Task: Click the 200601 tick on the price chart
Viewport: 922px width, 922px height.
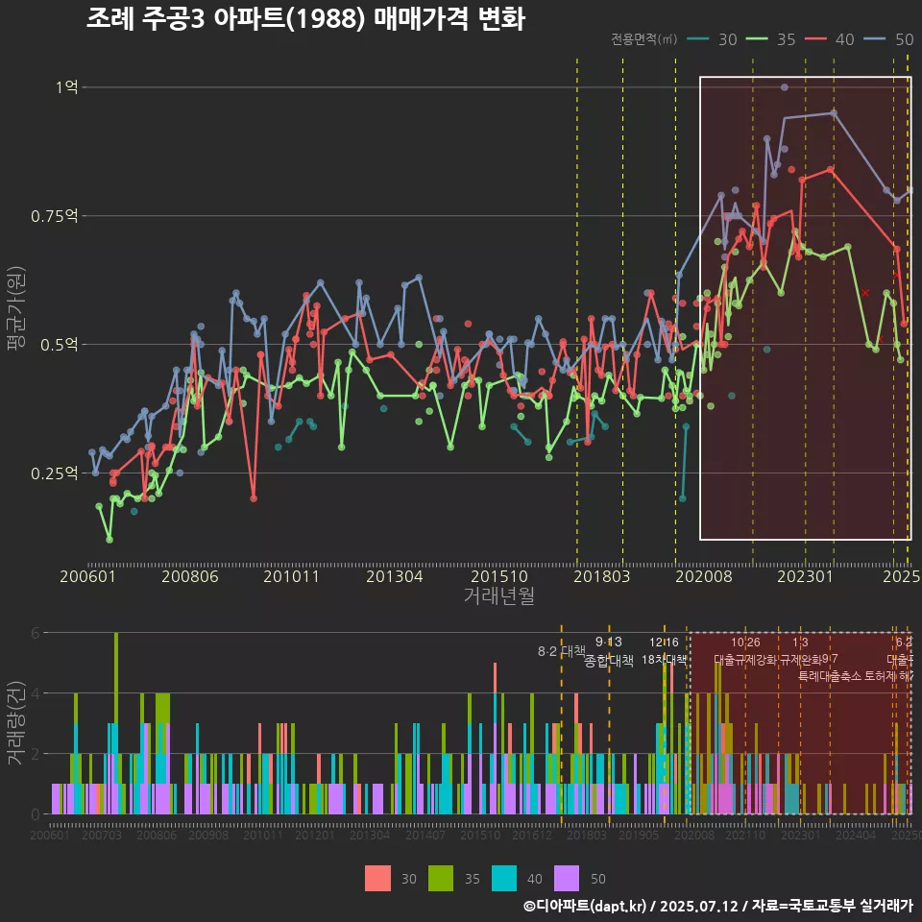Action: (88, 576)
